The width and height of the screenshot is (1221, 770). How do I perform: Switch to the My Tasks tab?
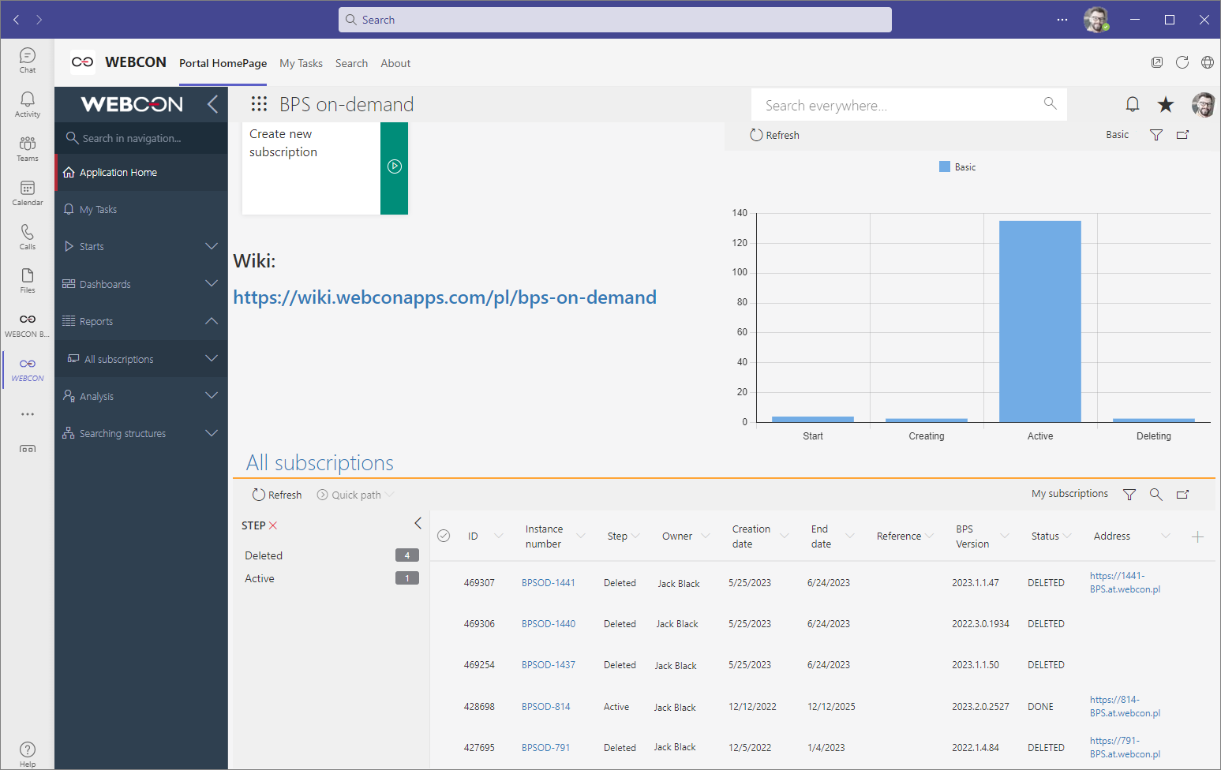coord(301,63)
